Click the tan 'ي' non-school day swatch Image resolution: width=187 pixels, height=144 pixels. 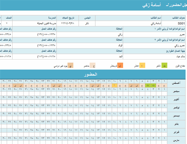70,65
